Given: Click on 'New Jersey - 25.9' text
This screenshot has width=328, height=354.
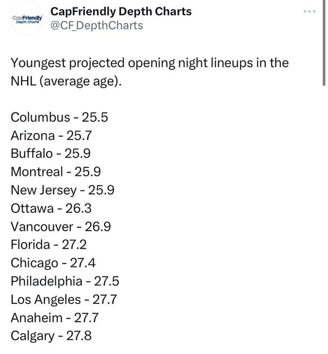Looking at the screenshot, I should 63,190.
